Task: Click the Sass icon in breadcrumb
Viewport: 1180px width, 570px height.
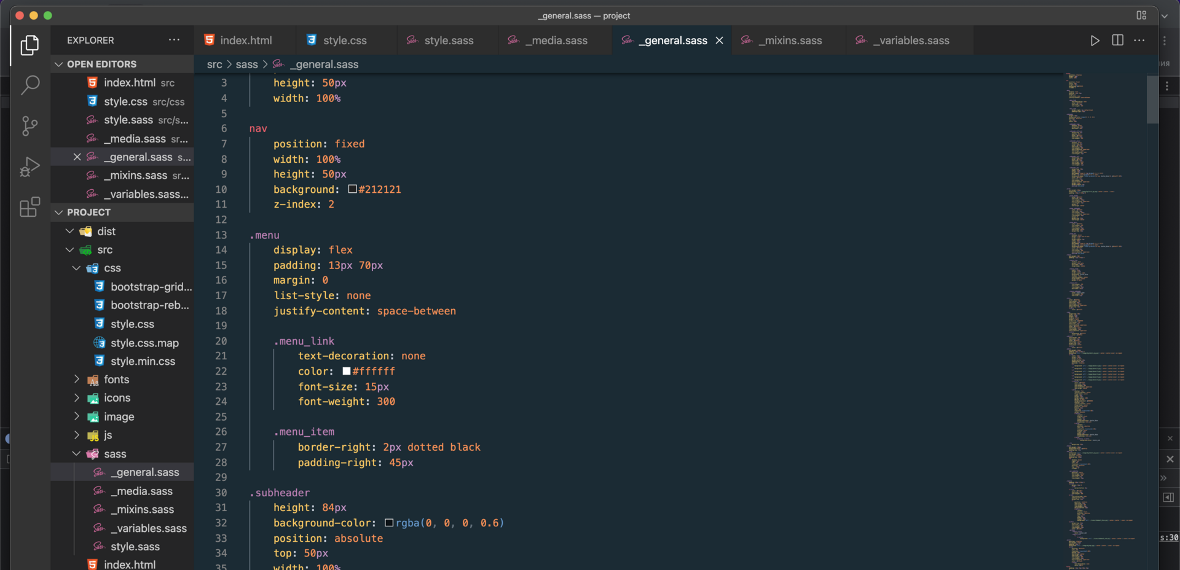Action: [278, 64]
